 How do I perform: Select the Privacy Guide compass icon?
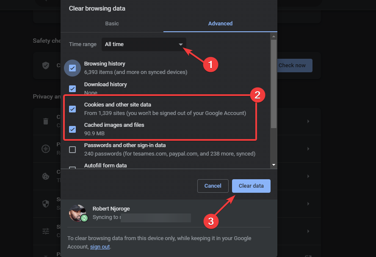pos(46,149)
